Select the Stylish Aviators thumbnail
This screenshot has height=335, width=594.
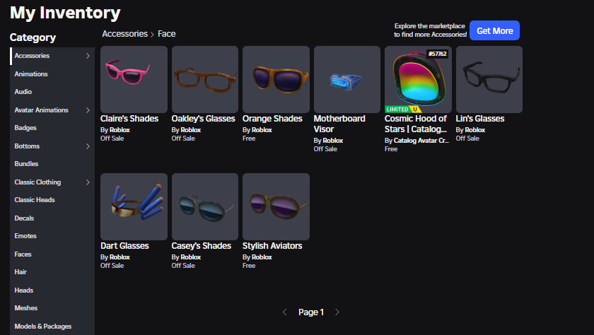(x=276, y=206)
